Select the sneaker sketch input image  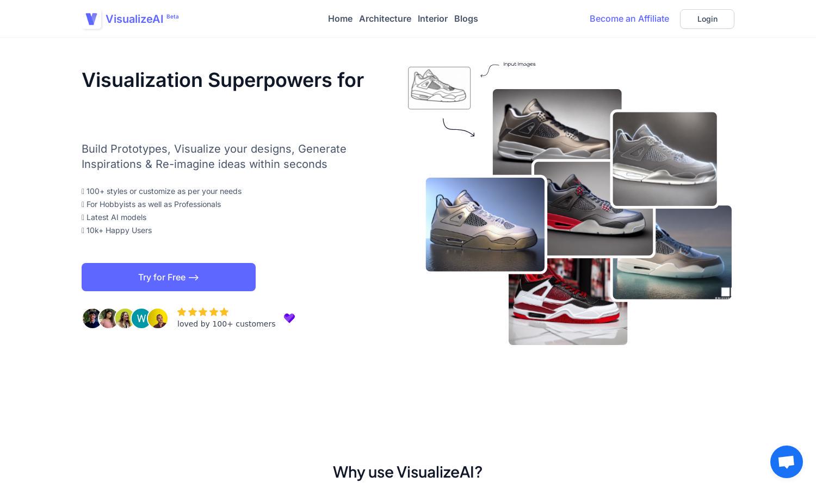point(440,88)
